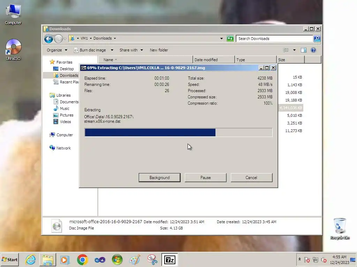The width and height of the screenshot is (357, 267).
Task: Click the Windows flag orb taskbar icon
Action: click(117, 259)
